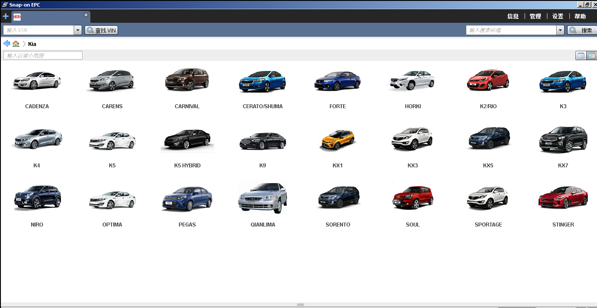The height and width of the screenshot is (308, 597).
Task: Click the VIN input field
Action: click(x=39, y=30)
